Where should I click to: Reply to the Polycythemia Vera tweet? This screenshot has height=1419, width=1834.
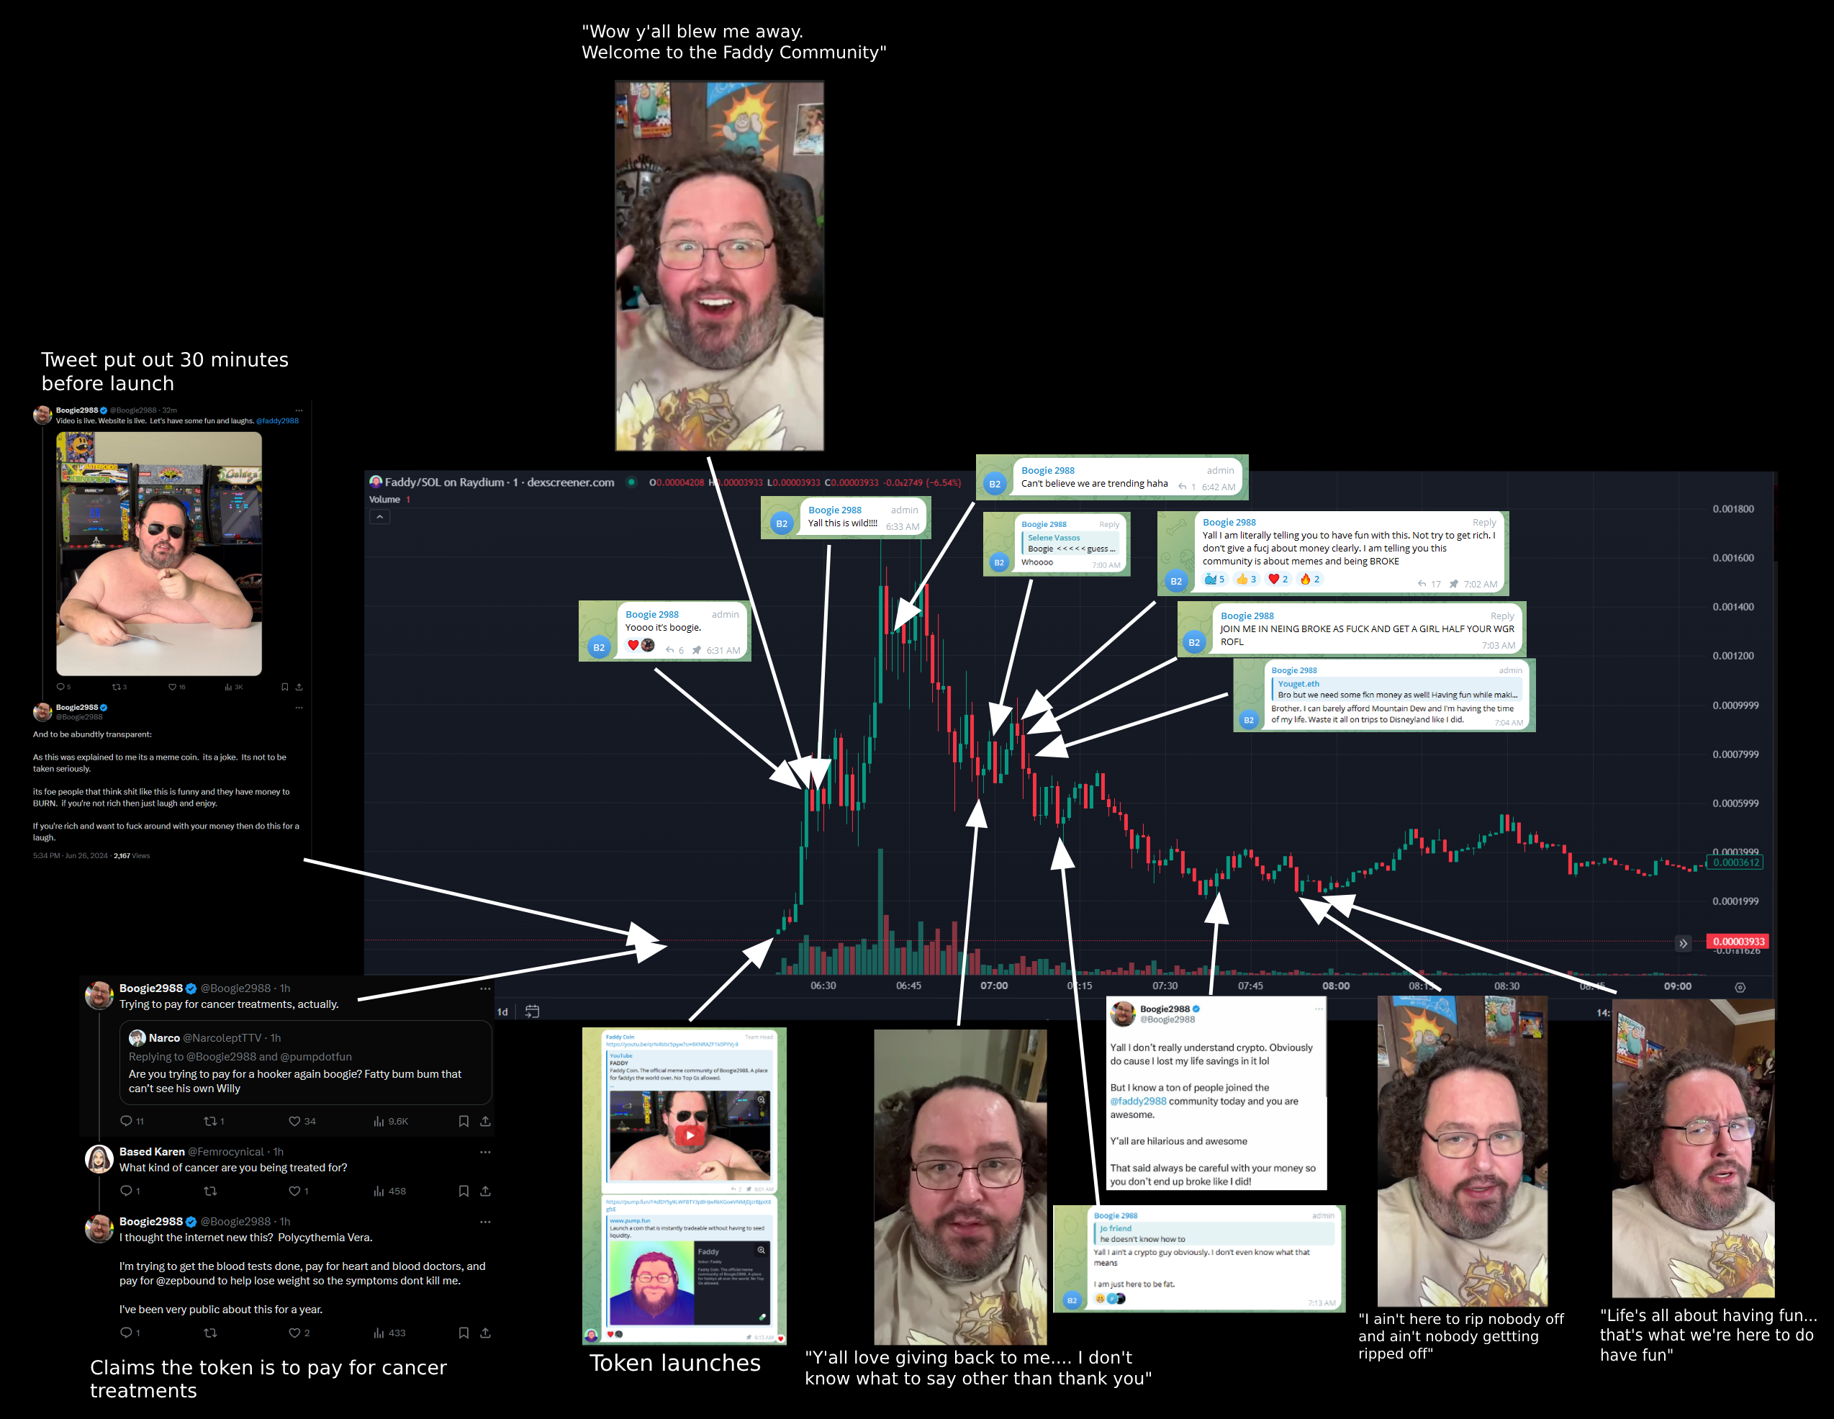(127, 1333)
